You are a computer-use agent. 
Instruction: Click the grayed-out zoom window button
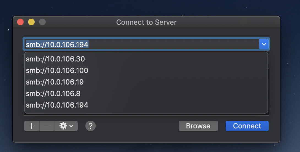(x=42, y=22)
